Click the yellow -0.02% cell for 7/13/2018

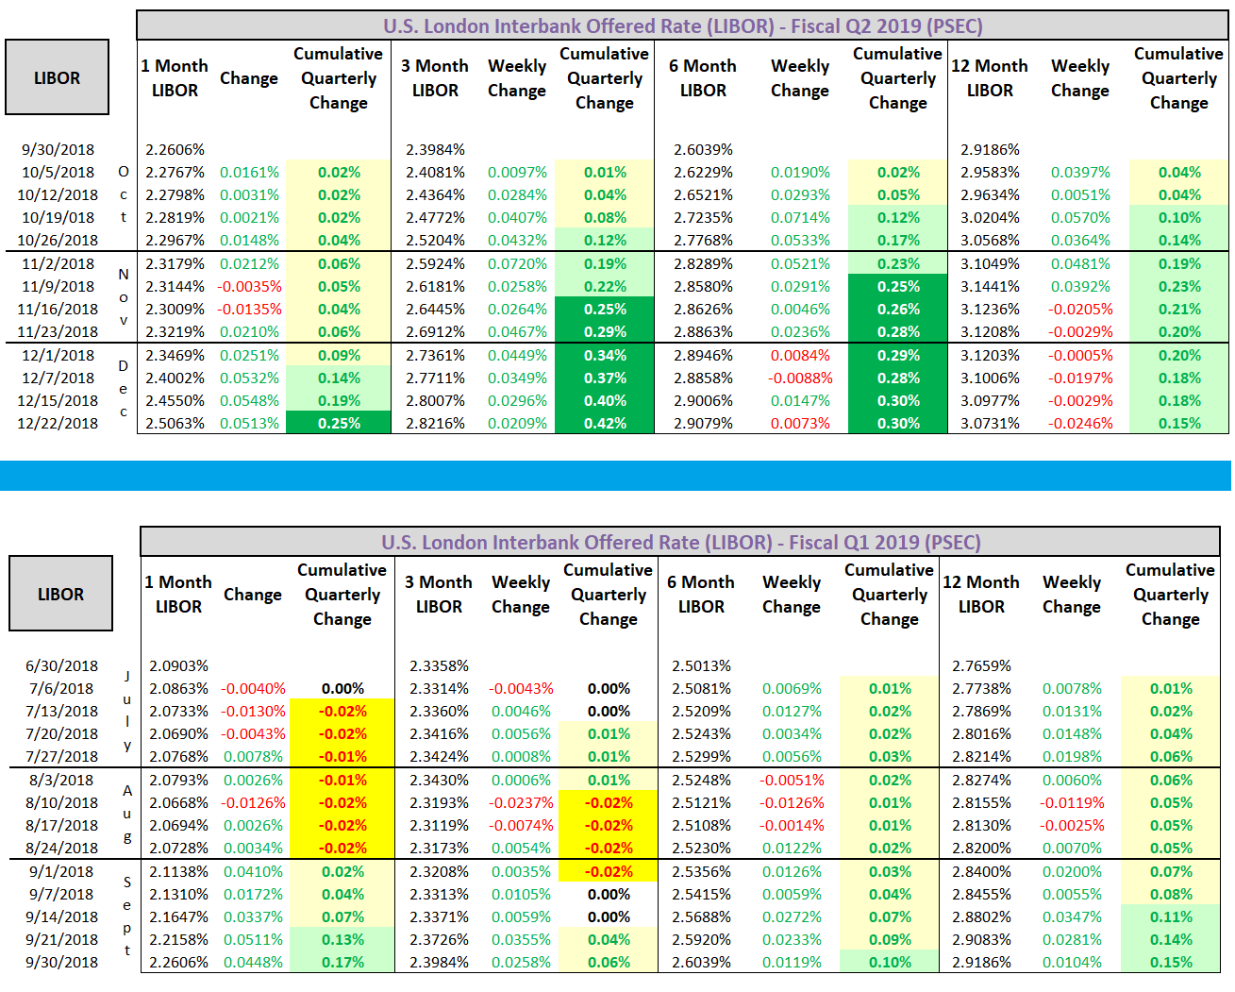pyautogui.click(x=342, y=711)
